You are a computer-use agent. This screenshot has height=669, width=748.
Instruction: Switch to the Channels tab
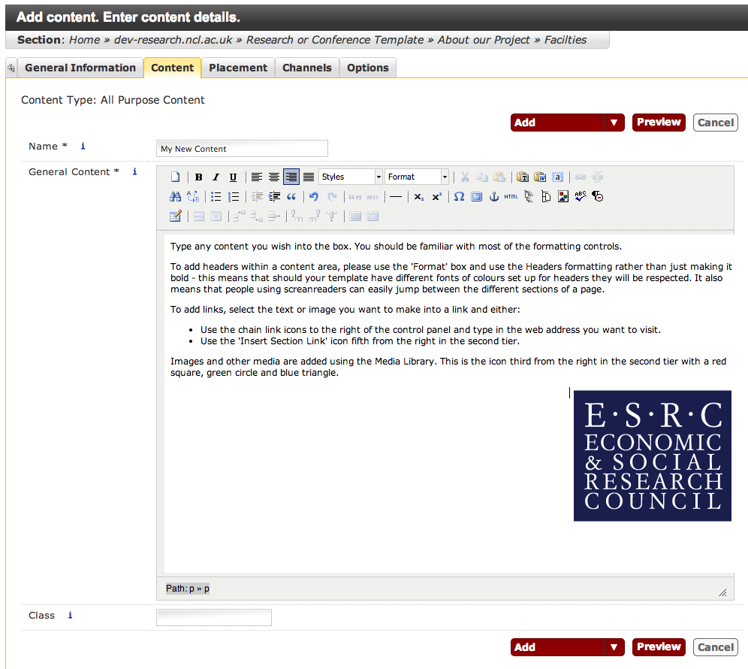pos(306,68)
